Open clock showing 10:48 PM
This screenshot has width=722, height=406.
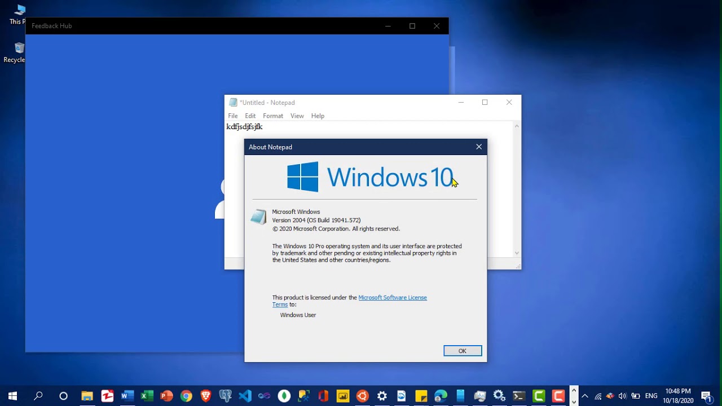point(678,396)
